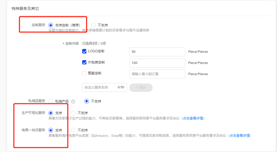This screenshot has height=152, width=277.
Task: Click the 外包装定制 quantity field showing 100
Action: point(157,63)
